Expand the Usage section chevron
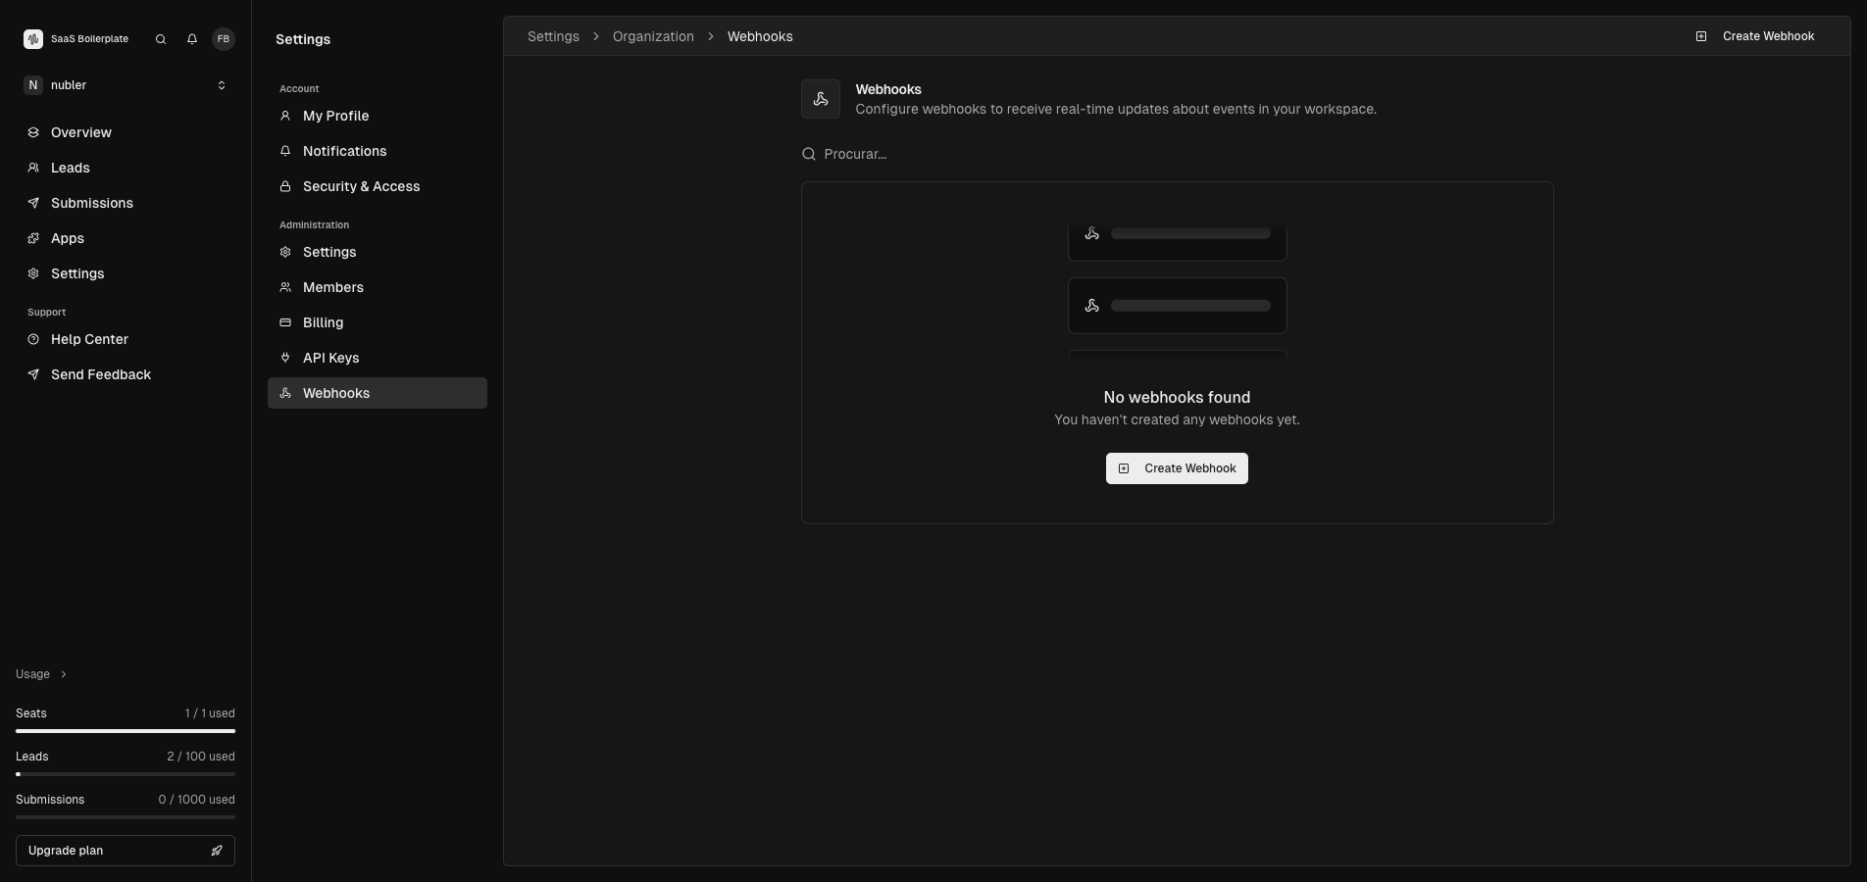This screenshot has width=1867, height=882. 64,674
